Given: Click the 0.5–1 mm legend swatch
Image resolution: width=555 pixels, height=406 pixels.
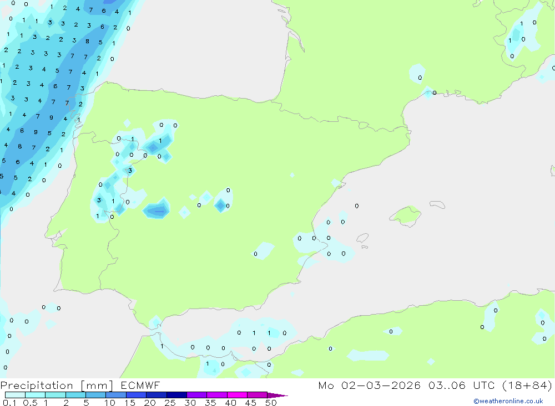Looking at the screenshot, I should 36,395.
